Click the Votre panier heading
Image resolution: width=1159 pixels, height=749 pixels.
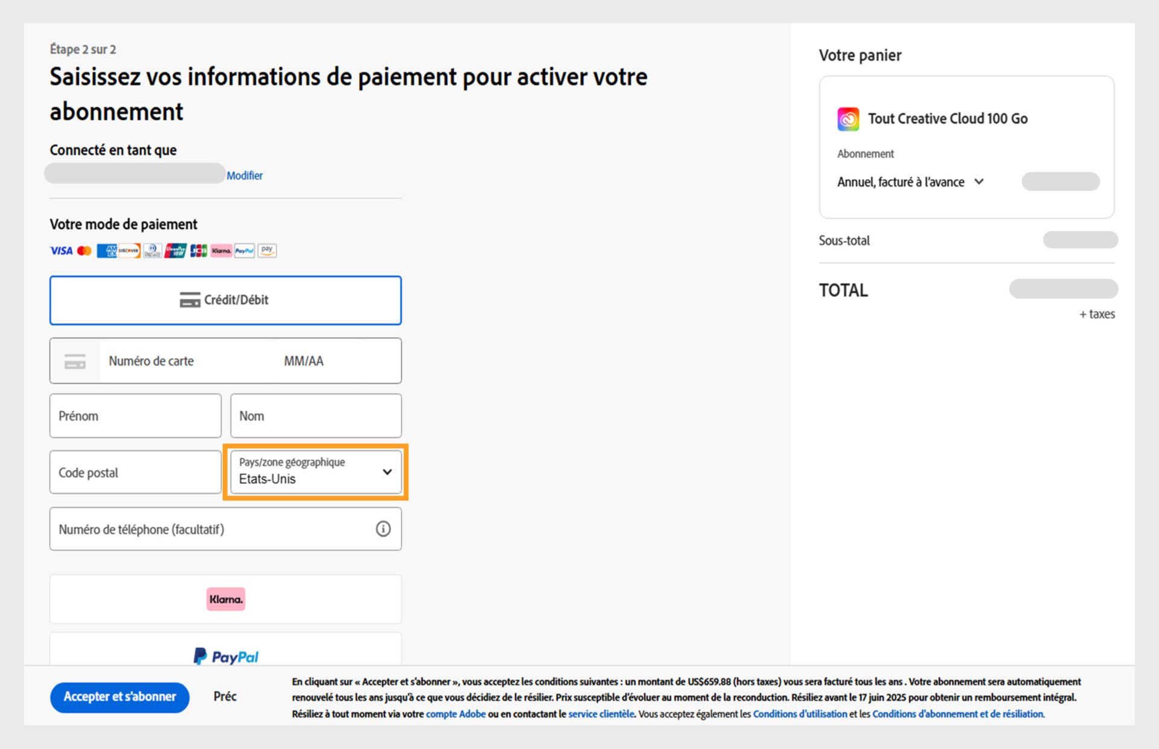click(860, 56)
